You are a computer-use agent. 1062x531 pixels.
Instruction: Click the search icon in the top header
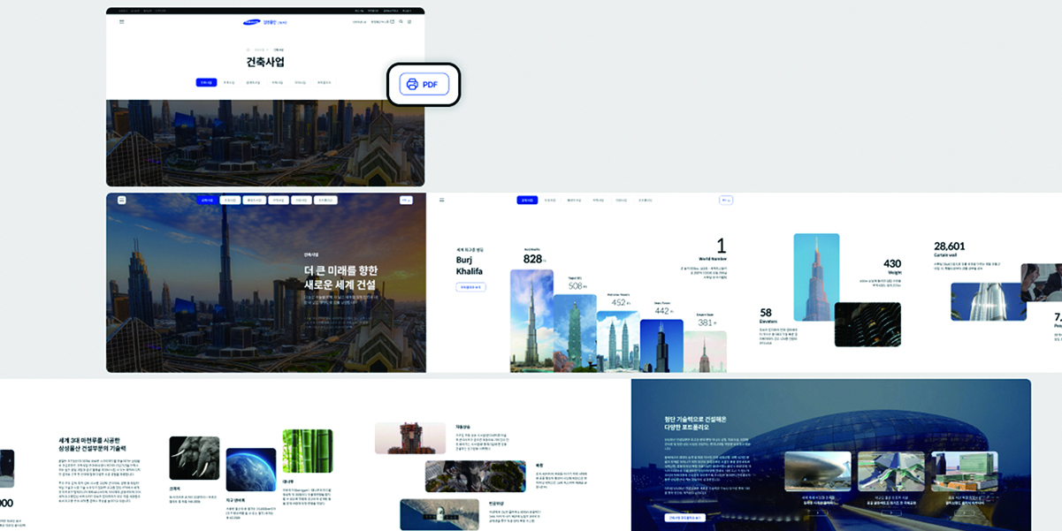click(x=401, y=21)
